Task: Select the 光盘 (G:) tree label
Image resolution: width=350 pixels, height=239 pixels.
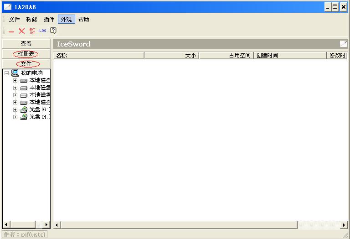Action: [x=40, y=109]
